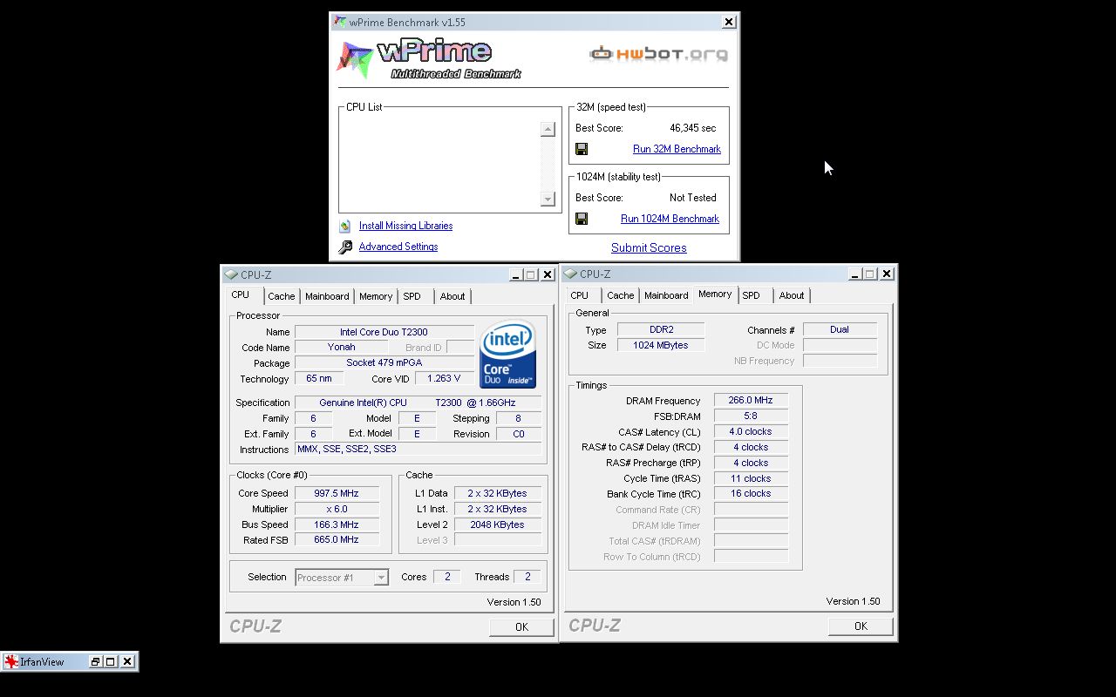1116x697 pixels.
Task: Click the Core Speed 997.5 MHz value
Action: click(337, 493)
